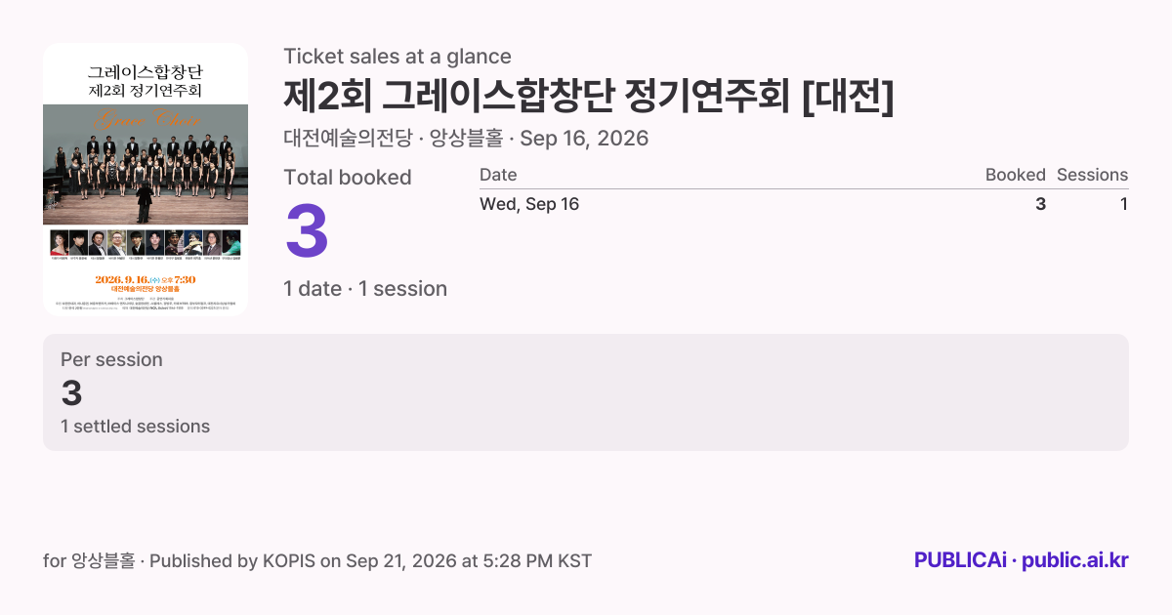Screen dimensions: 1172x615
Task: Click the large Total booked number 3
Action: click(x=307, y=231)
